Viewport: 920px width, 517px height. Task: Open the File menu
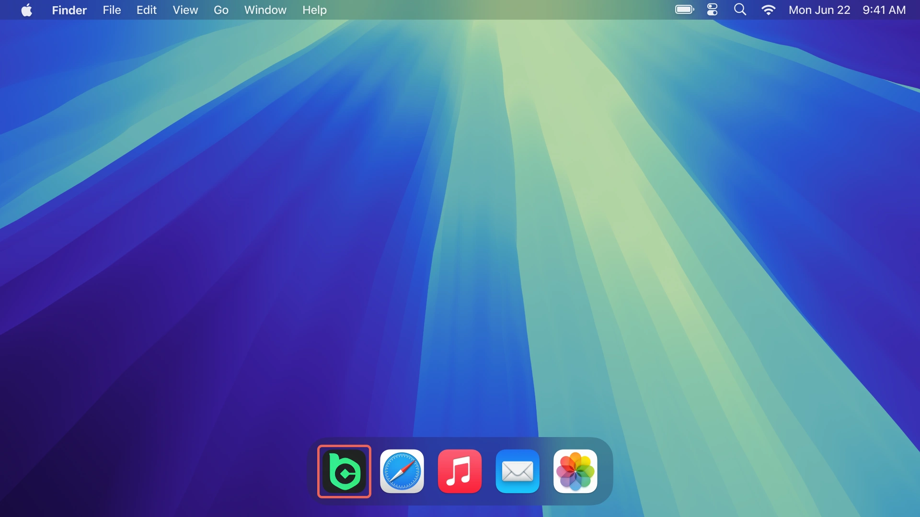(111, 10)
